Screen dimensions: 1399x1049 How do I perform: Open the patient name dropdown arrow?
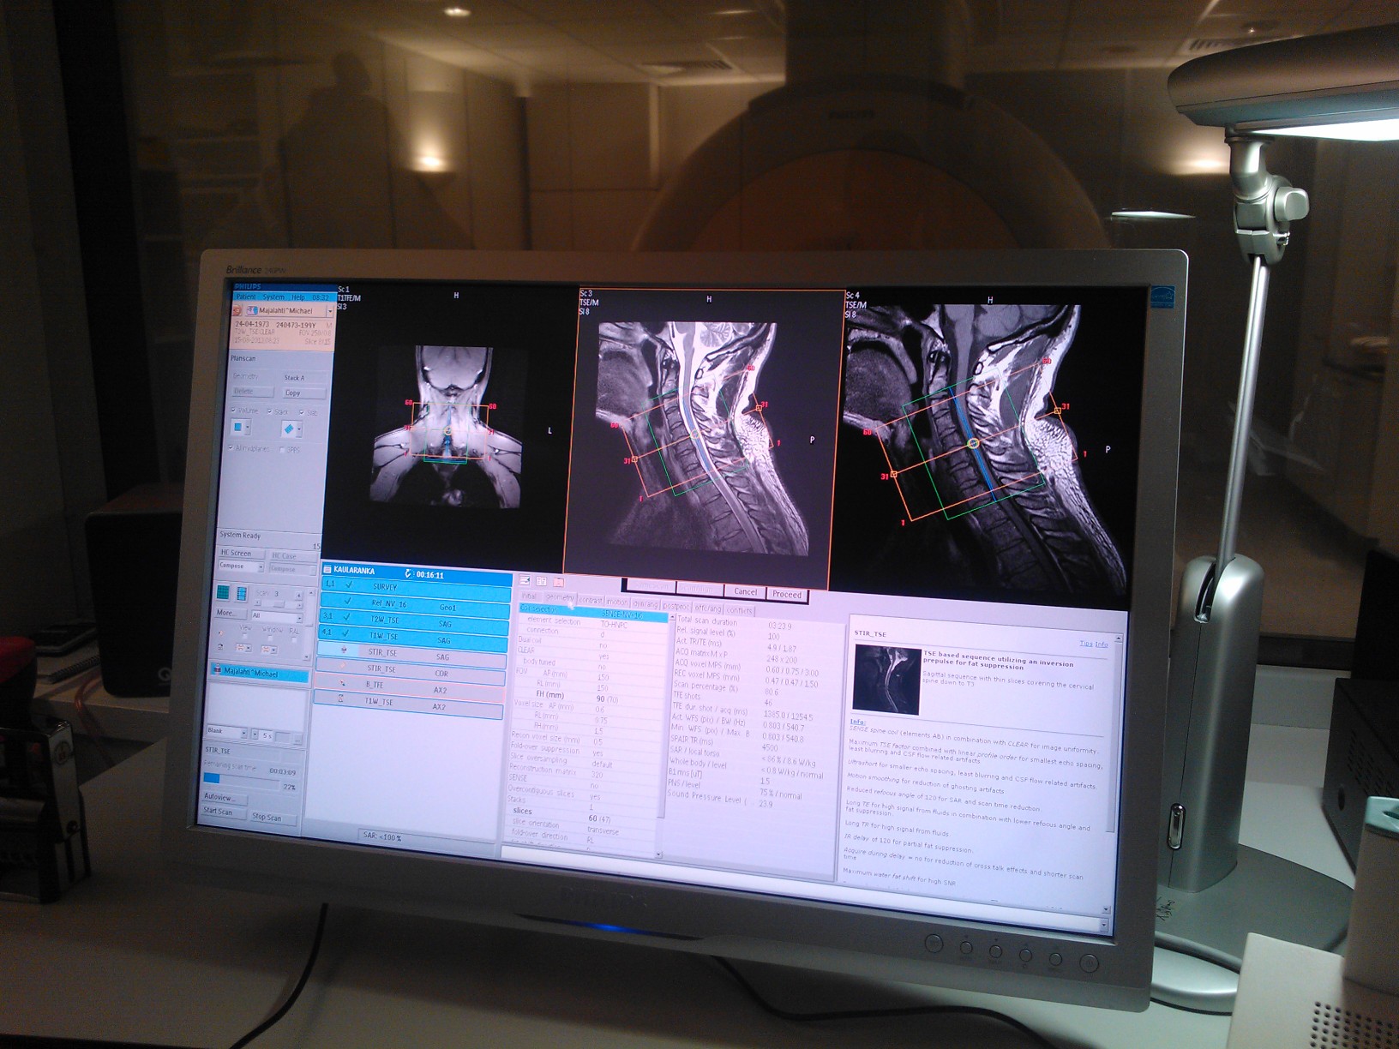pyautogui.click(x=329, y=311)
